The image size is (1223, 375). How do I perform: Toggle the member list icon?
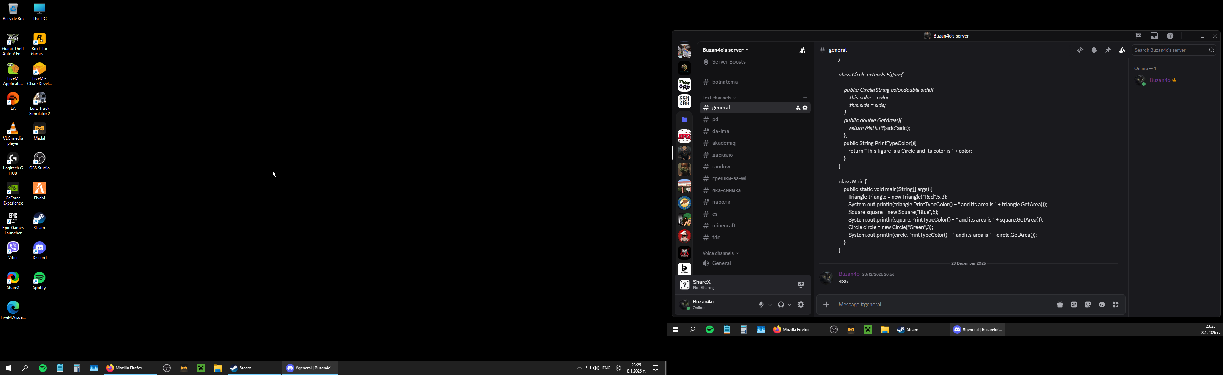(x=1122, y=50)
